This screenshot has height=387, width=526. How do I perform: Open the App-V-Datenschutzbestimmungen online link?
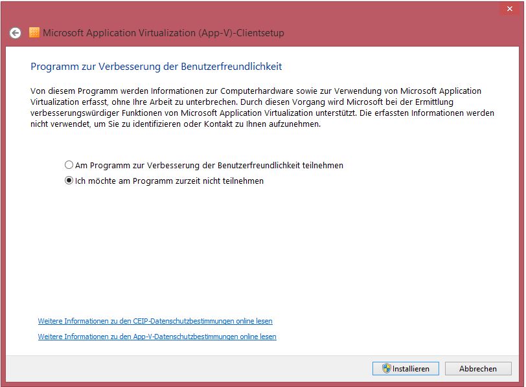(x=155, y=337)
